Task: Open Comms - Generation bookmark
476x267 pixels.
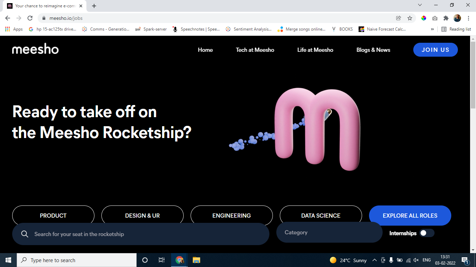Action: (106, 29)
